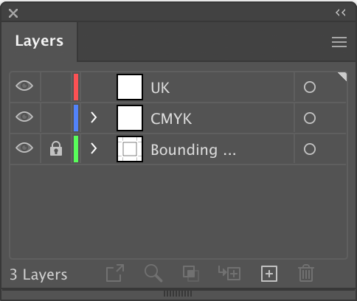Viewport: 357px width, 301px height.
Task: Click the Layers tab
Action: coord(39,41)
